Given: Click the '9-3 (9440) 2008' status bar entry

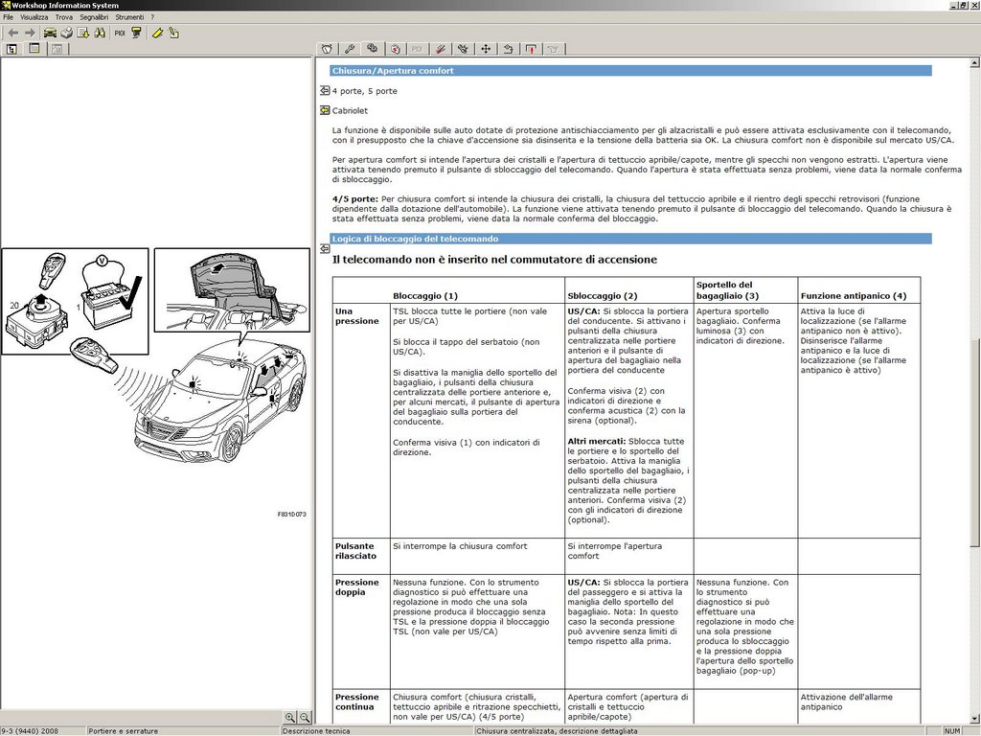Looking at the screenshot, I should pyautogui.click(x=30, y=731).
